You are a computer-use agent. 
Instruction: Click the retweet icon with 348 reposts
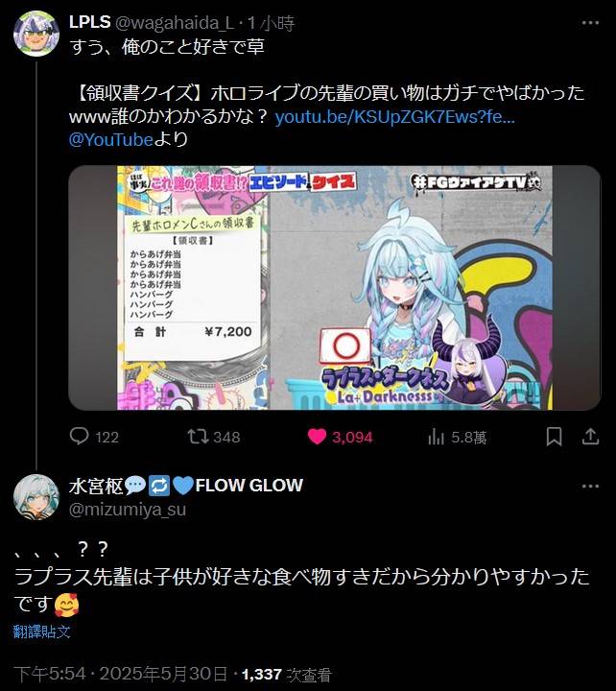(x=198, y=437)
